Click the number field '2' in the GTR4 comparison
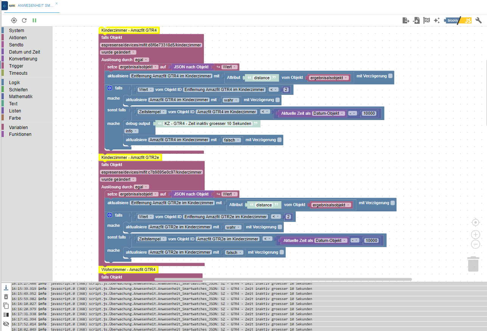Viewport: 487px width, 331px height. pyautogui.click(x=286, y=90)
